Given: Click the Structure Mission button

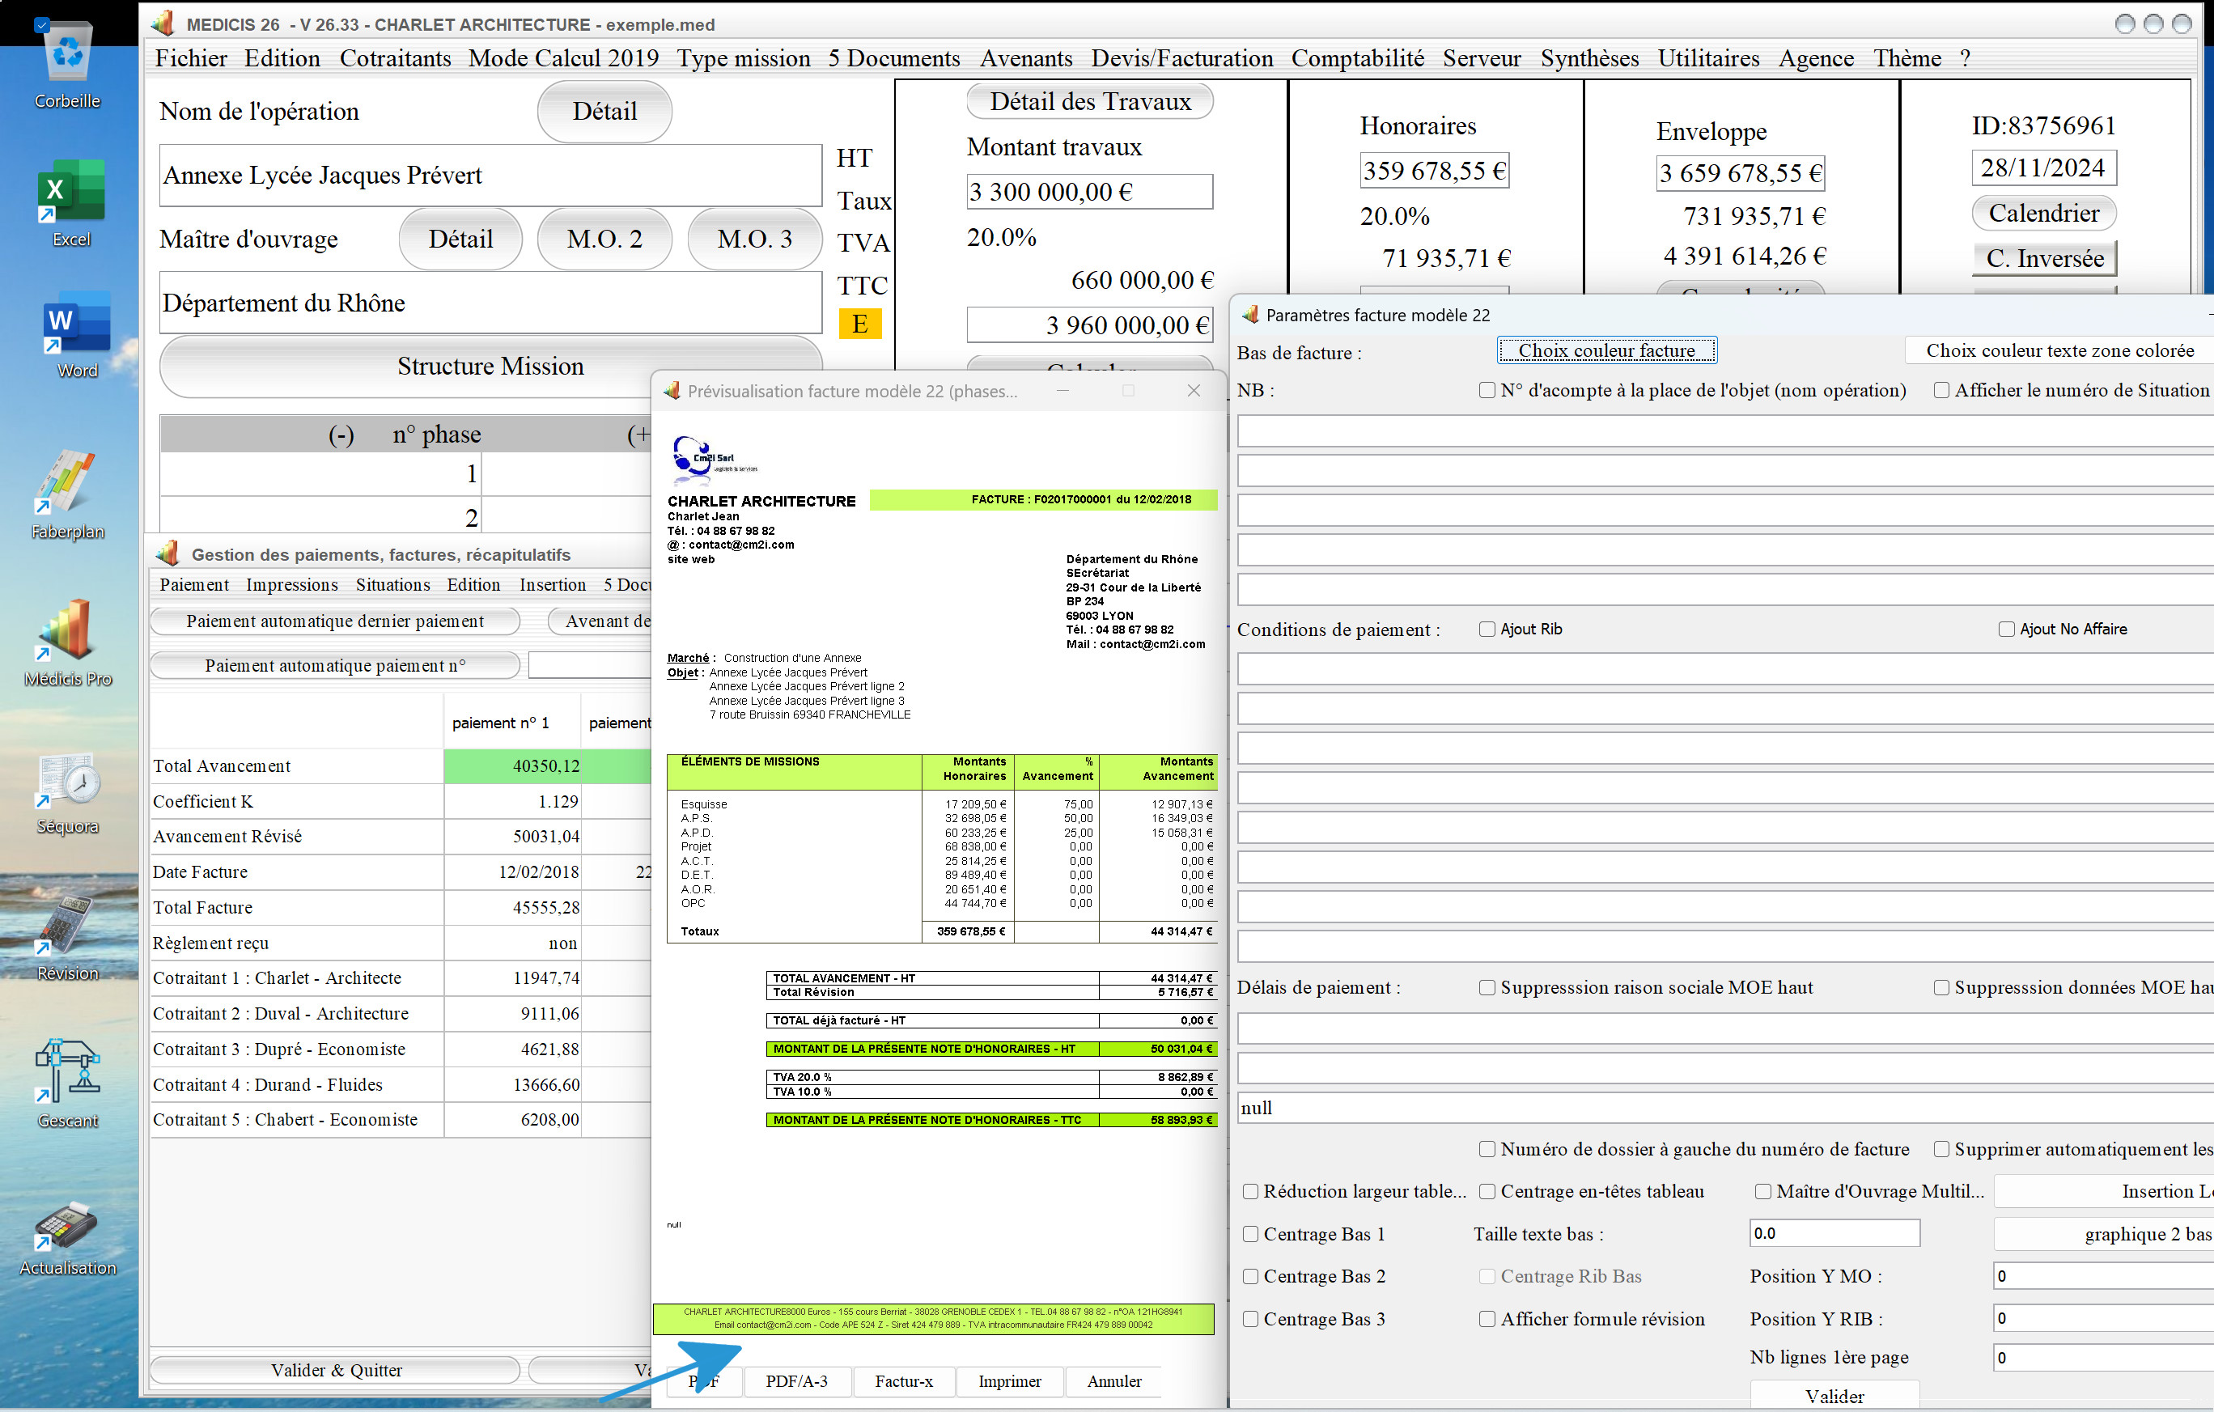Looking at the screenshot, I should (x=490, y=366).
